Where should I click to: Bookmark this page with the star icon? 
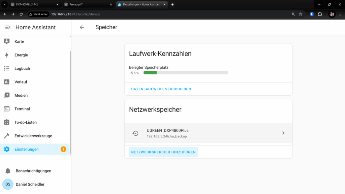point(301,14)
